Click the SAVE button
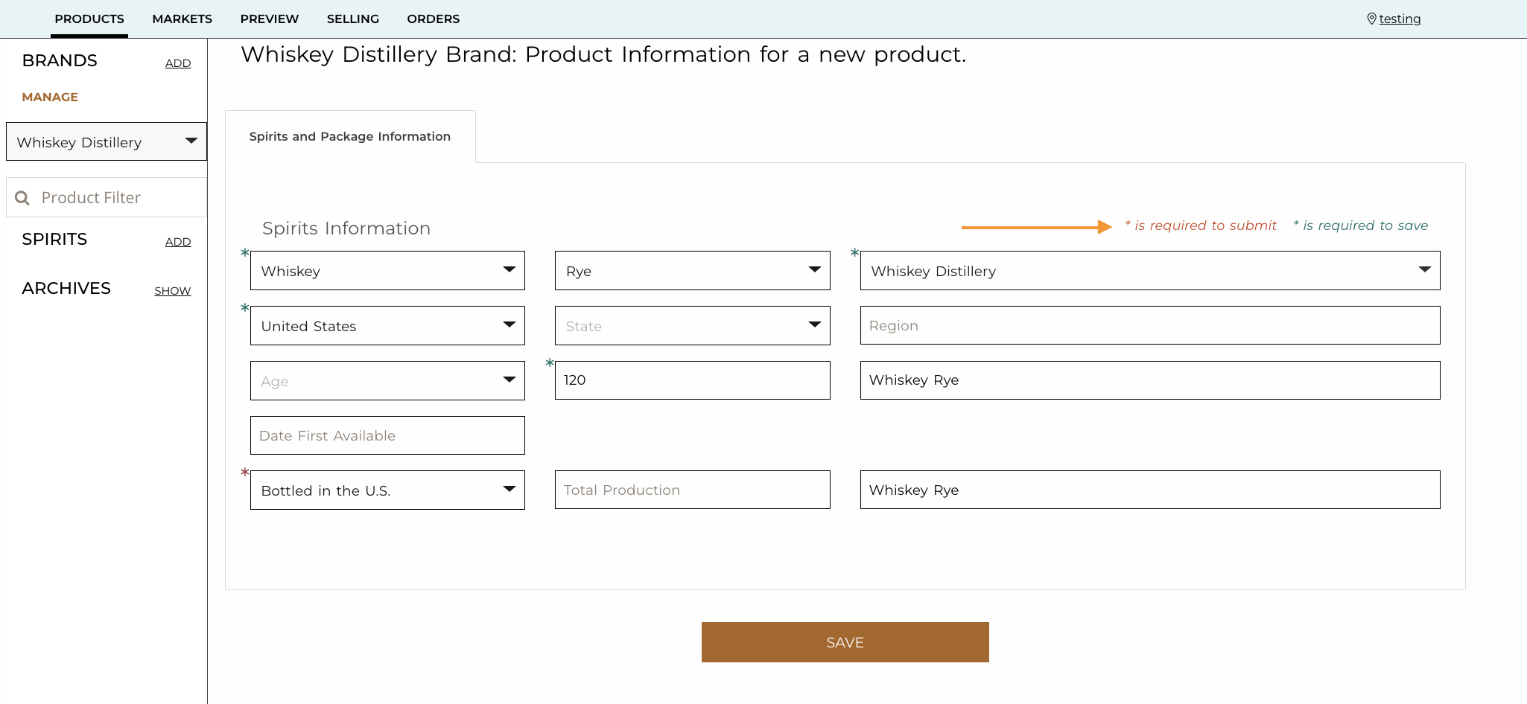The height and width of the screenshot is (704, 1527). [x=844, y=641]
